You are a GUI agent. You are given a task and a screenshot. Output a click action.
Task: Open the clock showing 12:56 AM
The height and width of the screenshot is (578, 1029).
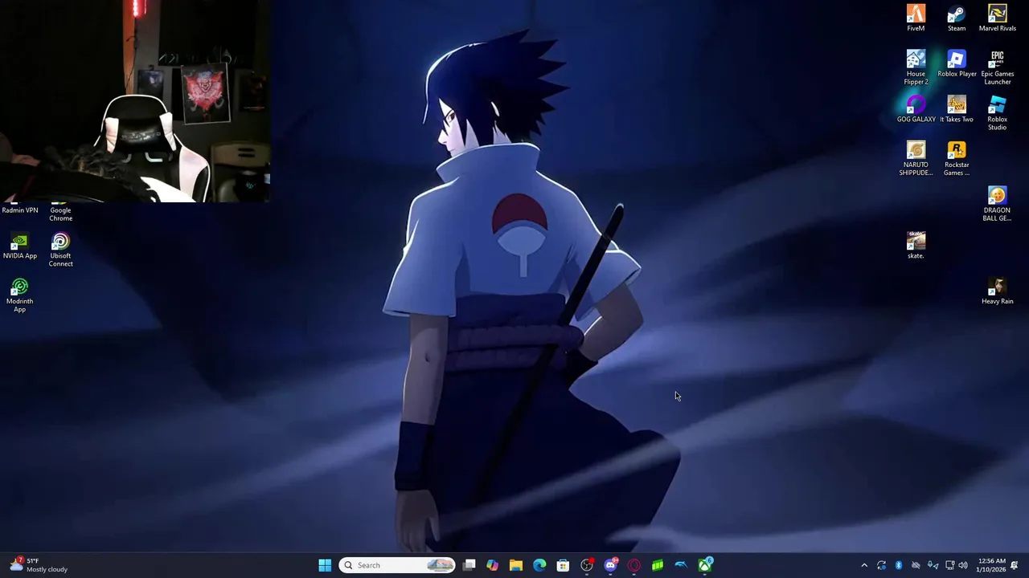(990, 565)
